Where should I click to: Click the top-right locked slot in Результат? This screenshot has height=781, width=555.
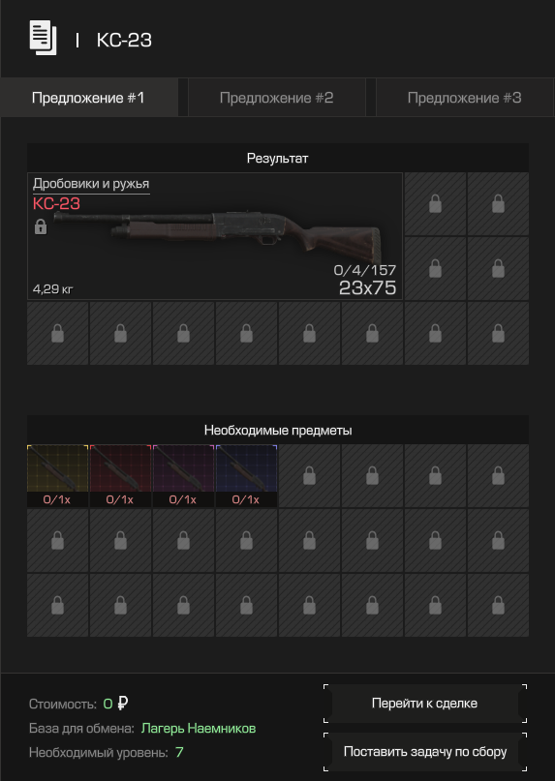(x=498, y=203)
